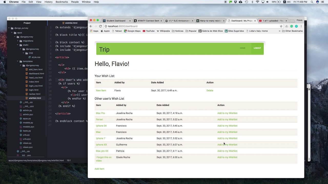The width and height of the screenshot is (328, 184).
Task: Open the Chrome three-dot menu
Action: [301, 26]
